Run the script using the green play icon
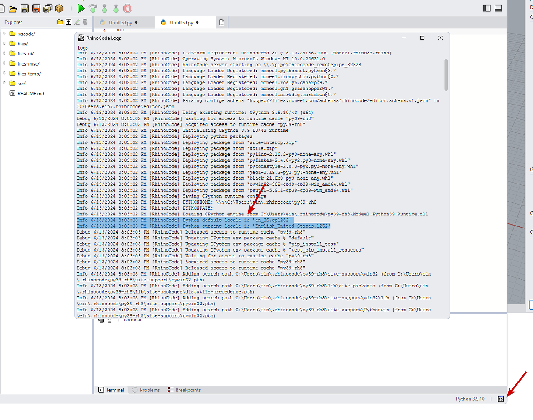Image resolution: width=533 pixels, height=420 pixels. tap(81, 8)
